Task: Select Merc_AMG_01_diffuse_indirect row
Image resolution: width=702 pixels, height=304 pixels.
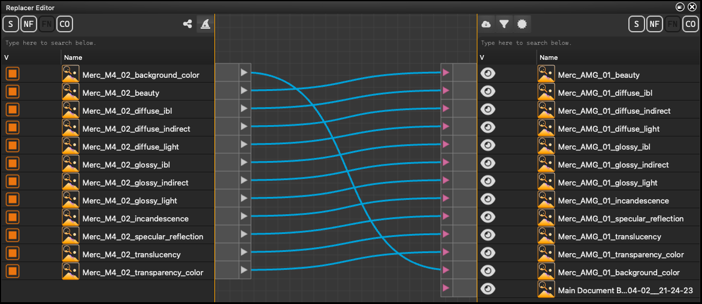Action: (589, 110)
